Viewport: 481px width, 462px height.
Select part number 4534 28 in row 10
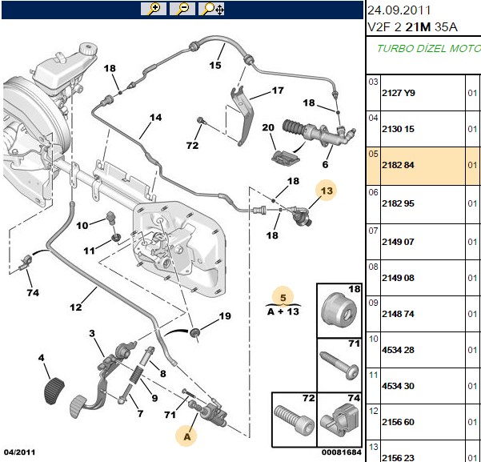398,350
